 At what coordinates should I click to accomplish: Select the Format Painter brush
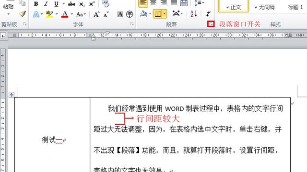(x=23, y=14)
